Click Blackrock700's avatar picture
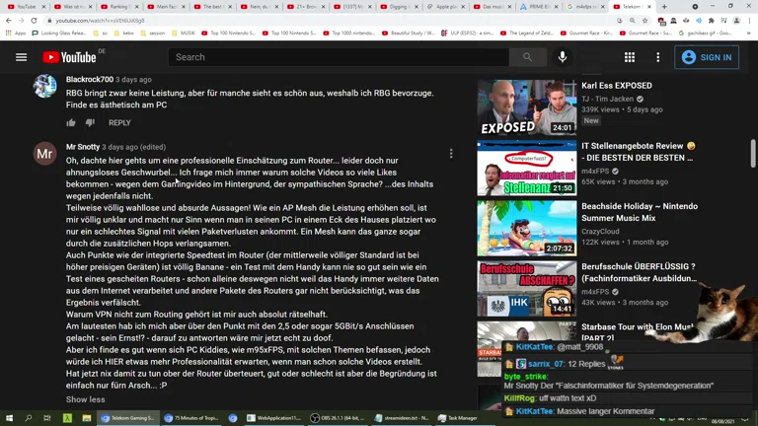 tap(44, 86)
